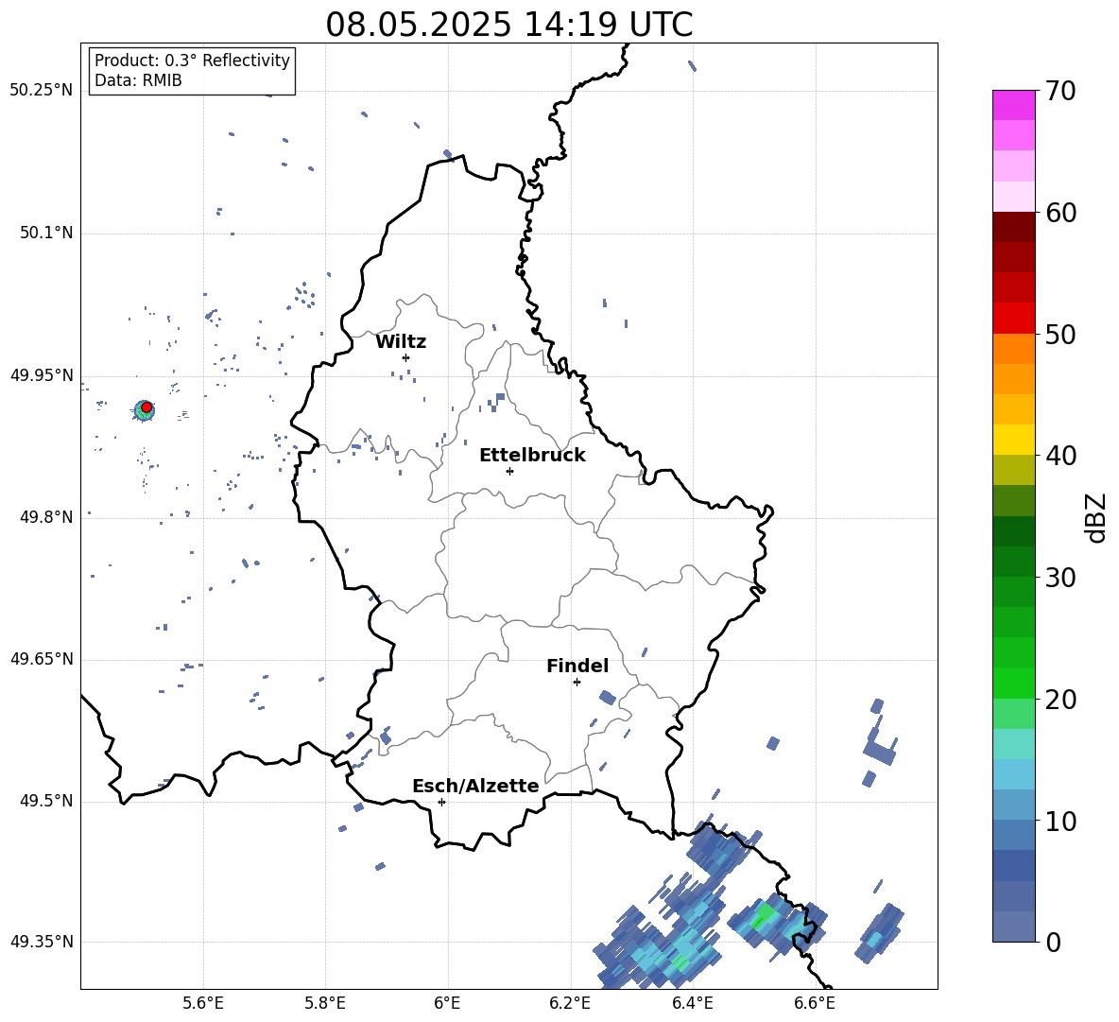Click the 50.25°N latitude label
1119x1022 pixels.
point(42,90)
